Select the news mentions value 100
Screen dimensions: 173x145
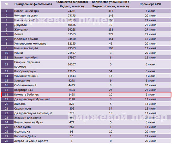click(x=111, y=48)
